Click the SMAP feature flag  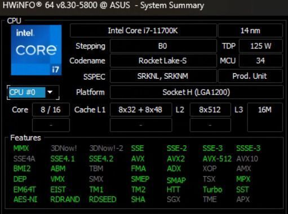pyautogui.click(x=176, y=180)
